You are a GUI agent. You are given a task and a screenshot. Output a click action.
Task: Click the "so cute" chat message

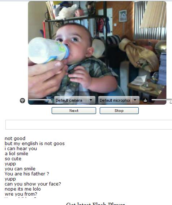(x=13, y=158)
